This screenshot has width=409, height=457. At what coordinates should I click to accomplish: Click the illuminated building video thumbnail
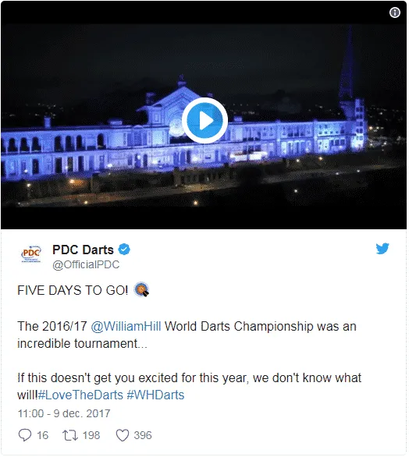(x=204, y=115)
